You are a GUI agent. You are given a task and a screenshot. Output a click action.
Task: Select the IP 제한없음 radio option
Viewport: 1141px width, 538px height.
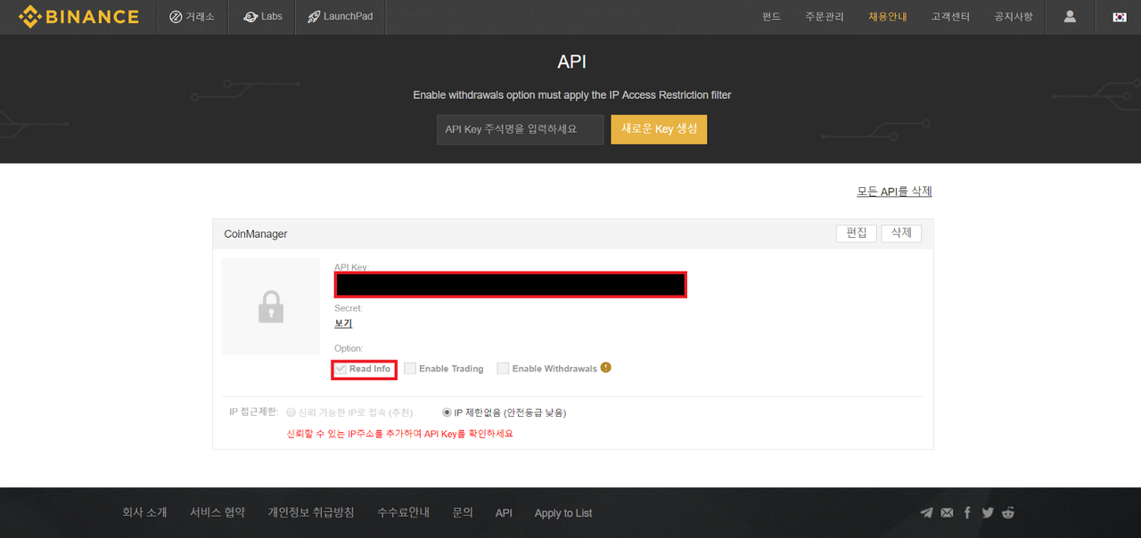pos(447,412)
